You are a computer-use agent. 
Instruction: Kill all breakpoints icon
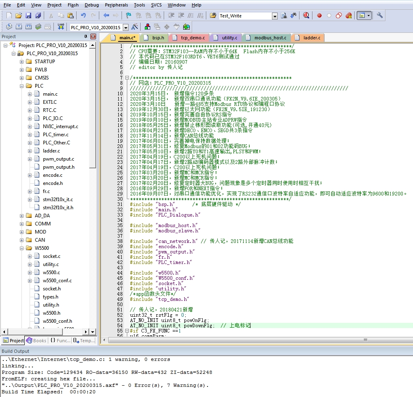tap(349, 15)
